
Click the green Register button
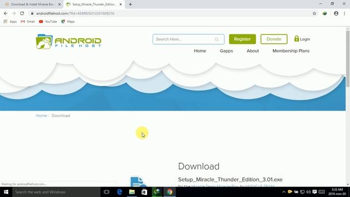click(x=242, y=39)
